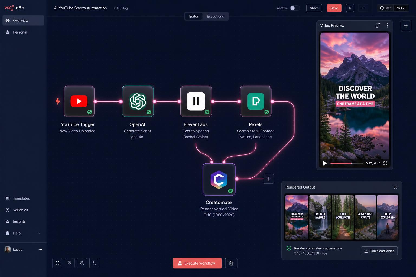Click the reset zoom undo icon
This screenshot has height=277, width=416.
pyautogui.click(x=94, y=263)
